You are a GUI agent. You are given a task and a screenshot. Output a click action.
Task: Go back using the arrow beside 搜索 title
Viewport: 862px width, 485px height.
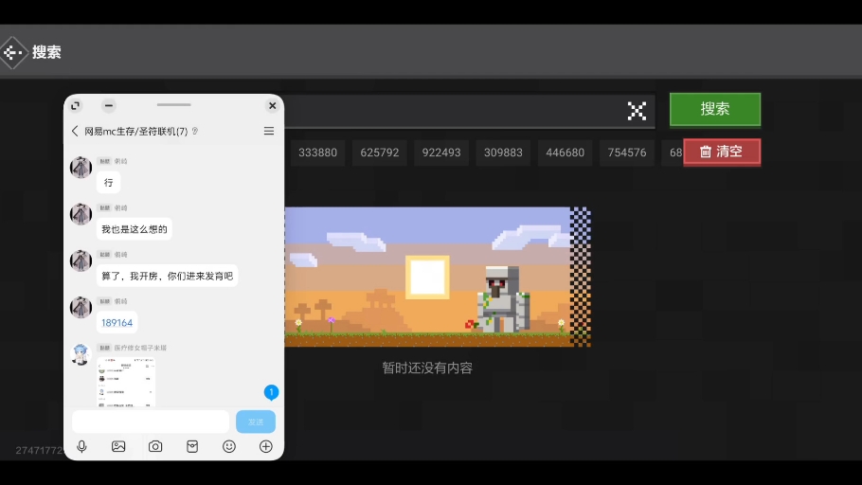tap(12, 52)
